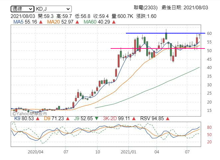The height and width of the screenshot is (160, 220).
Task: Click the 2020/04 x-axis date label
Action: 36,152
